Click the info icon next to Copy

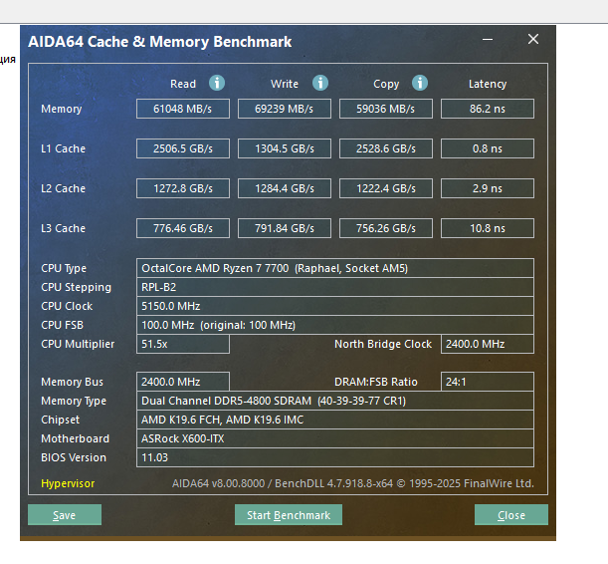pyautogui.click(x=420, y=84)
